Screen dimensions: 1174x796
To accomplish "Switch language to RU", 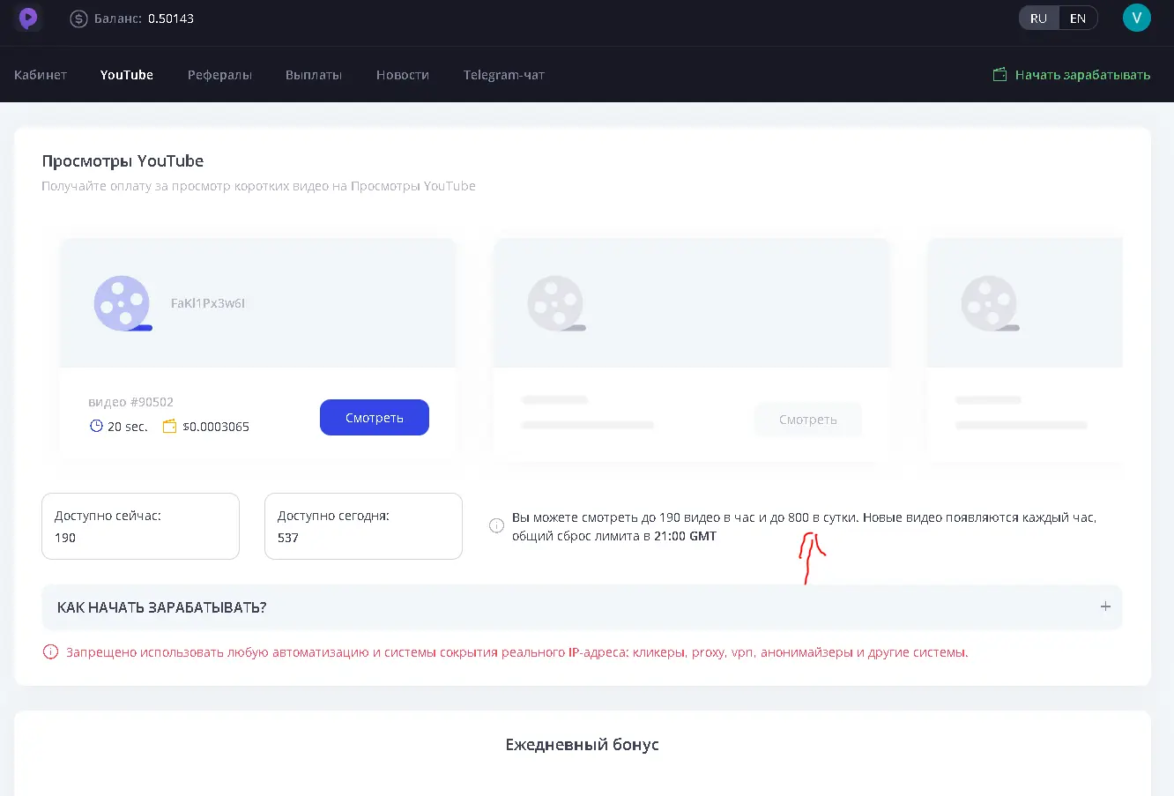I will pos(1038,19).
